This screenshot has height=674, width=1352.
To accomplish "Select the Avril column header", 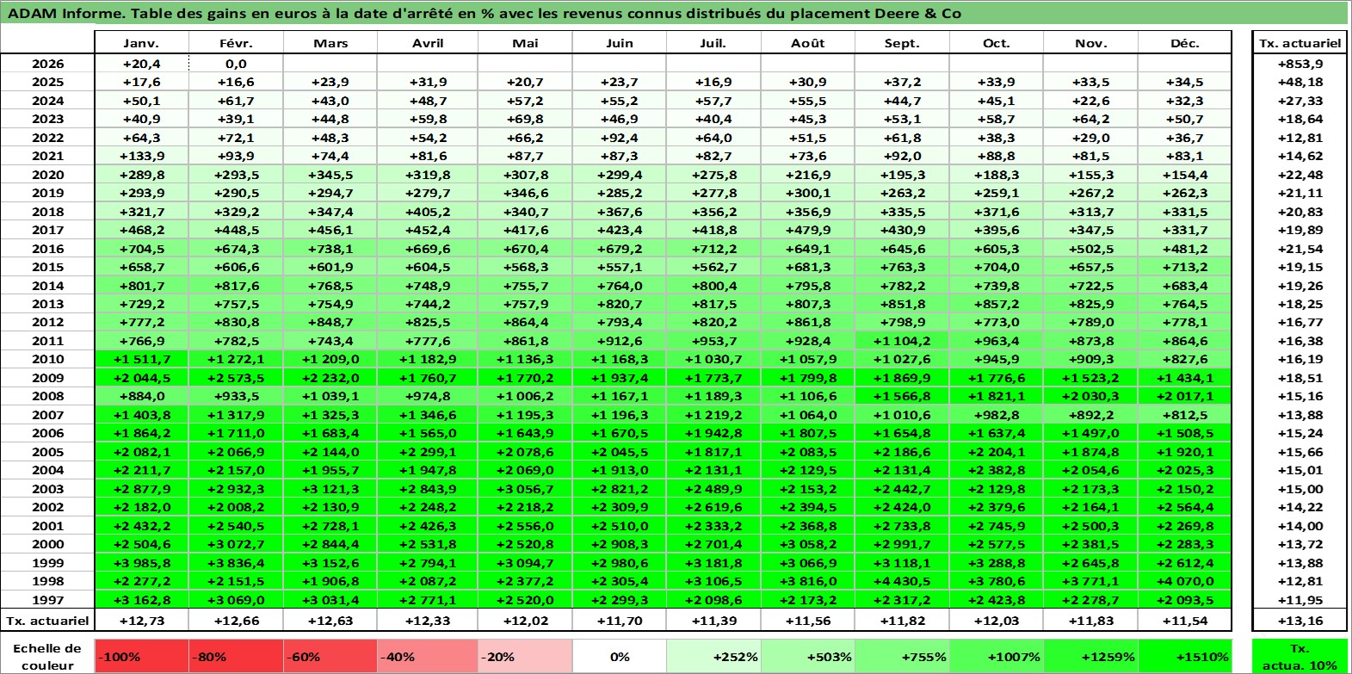I will (427, 43).
